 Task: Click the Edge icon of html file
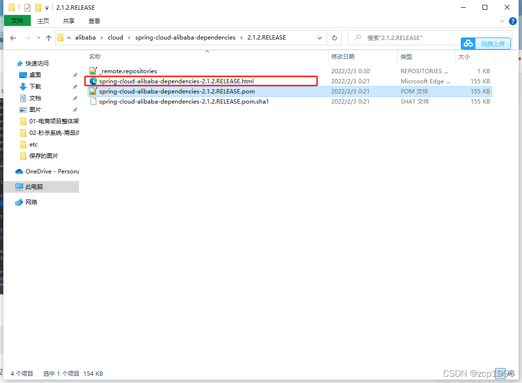click(93, 81)
